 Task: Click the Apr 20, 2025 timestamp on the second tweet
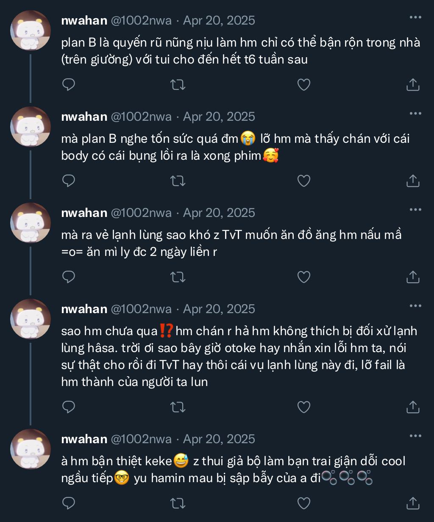click(x=219, y=117)
